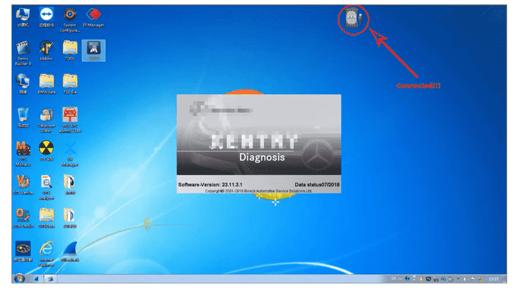The image size is (518, 291).
Task: Open the Windows Start menu
Action: [19, 279]
